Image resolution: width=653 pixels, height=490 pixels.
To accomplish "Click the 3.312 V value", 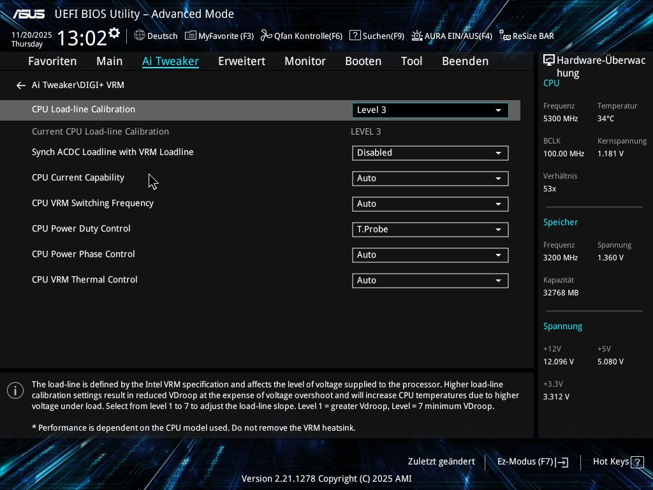I will (x=556, y=397).
